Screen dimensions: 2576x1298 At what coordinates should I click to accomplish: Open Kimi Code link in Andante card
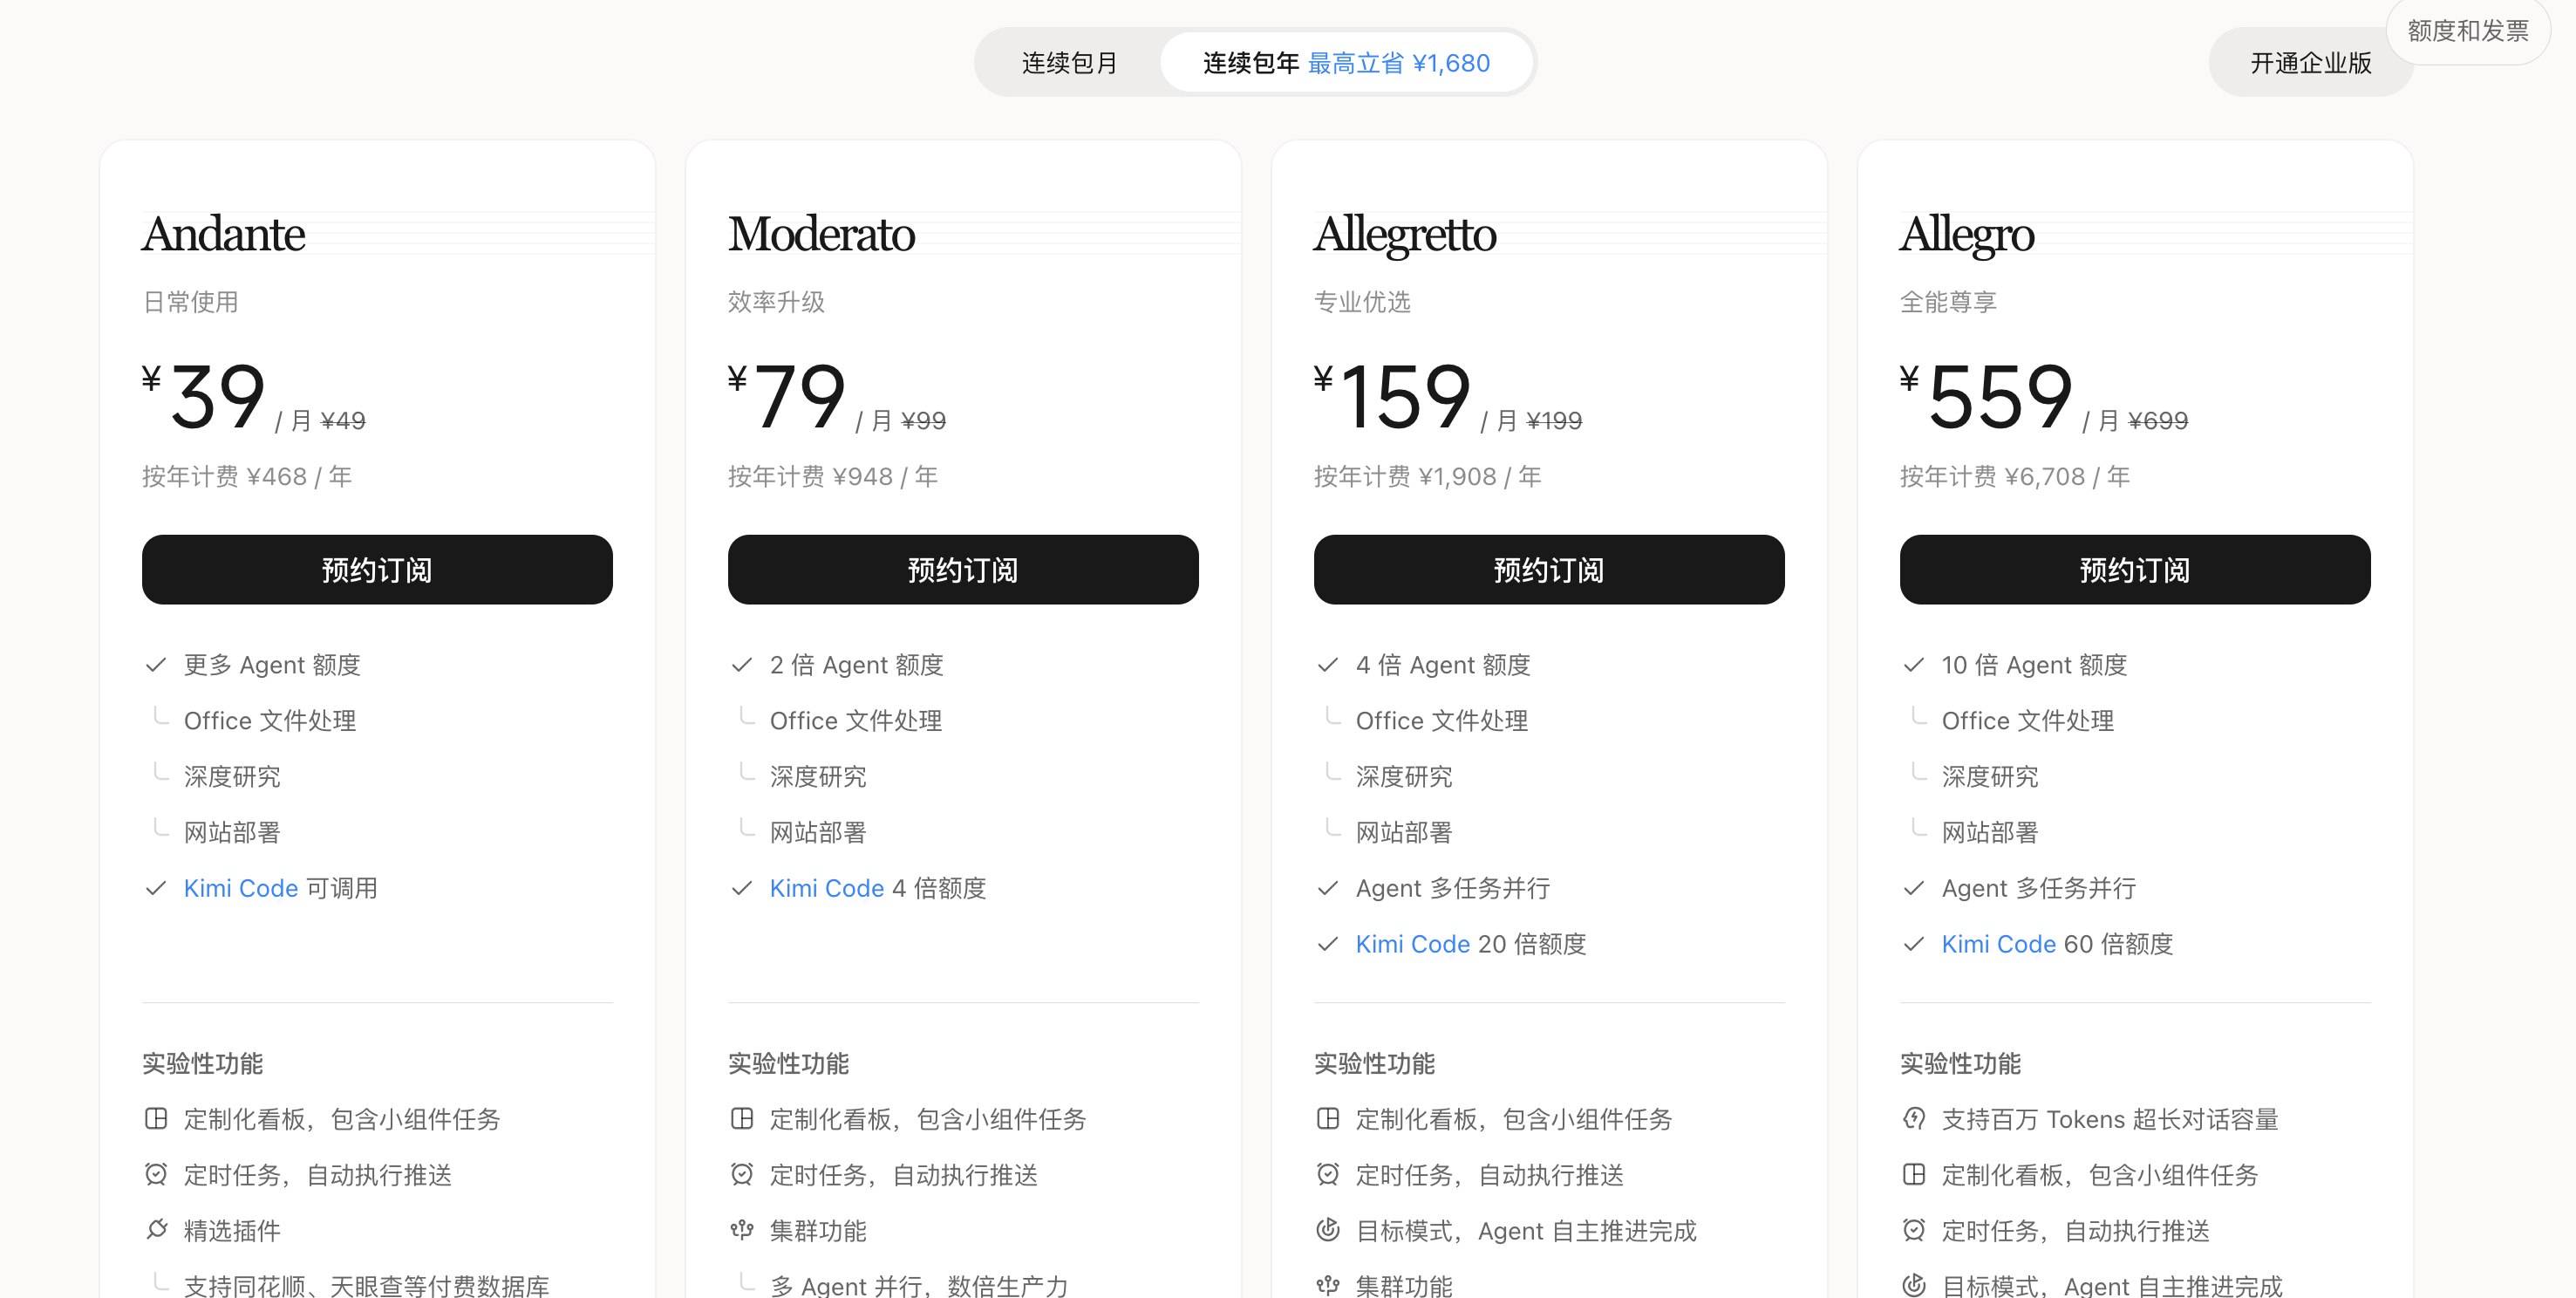point(241,888)
